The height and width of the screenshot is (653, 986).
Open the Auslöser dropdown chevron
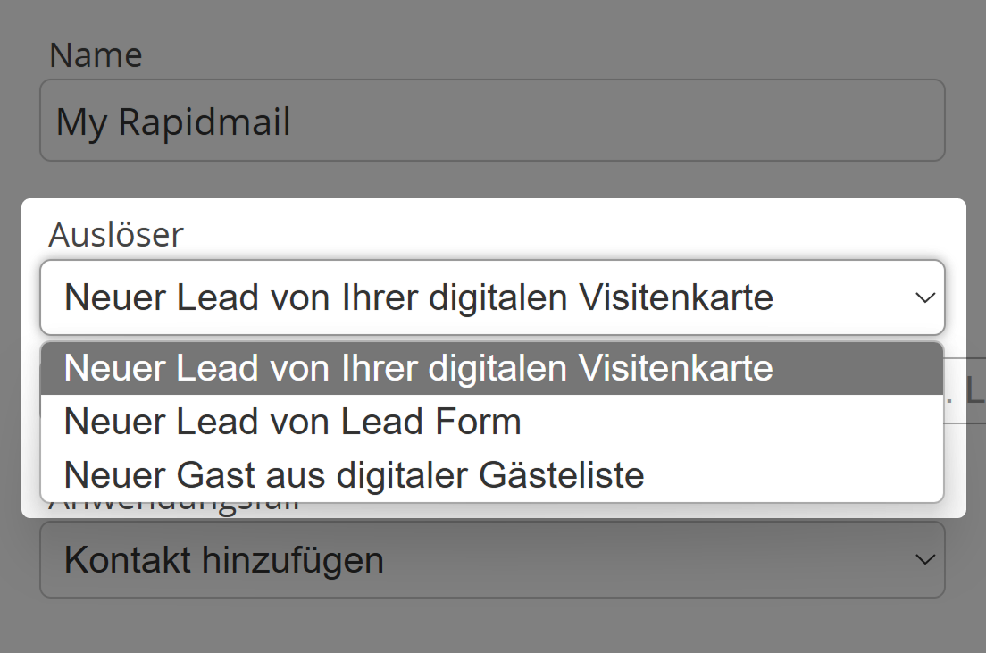point(923,297)
